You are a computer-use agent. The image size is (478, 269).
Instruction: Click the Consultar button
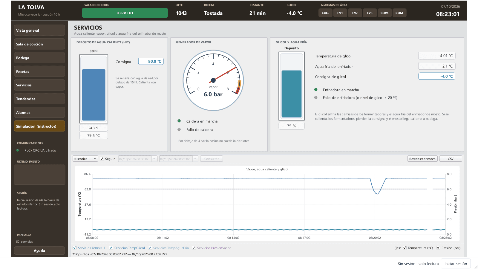point(212,159)
